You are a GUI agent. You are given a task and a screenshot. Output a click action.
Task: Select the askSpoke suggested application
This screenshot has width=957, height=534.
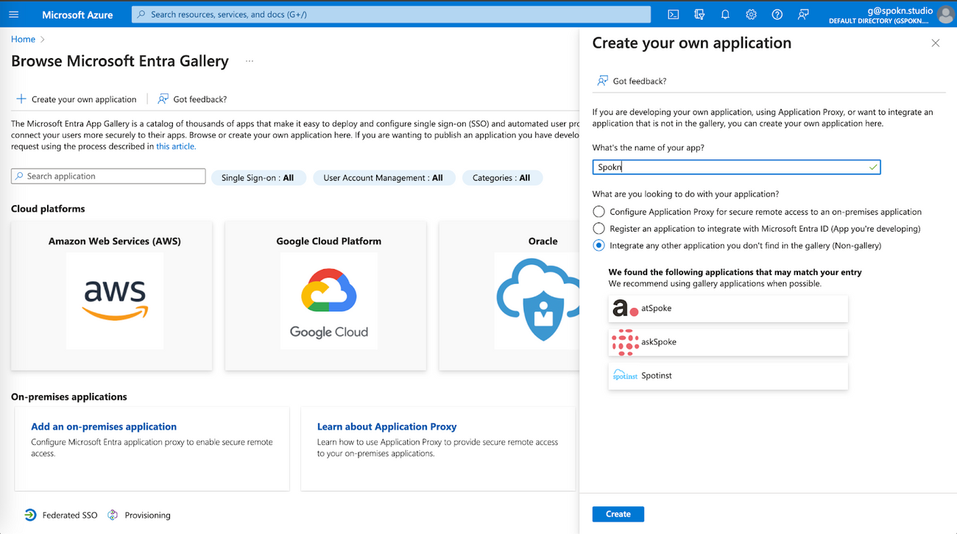[x=728, y=342]
